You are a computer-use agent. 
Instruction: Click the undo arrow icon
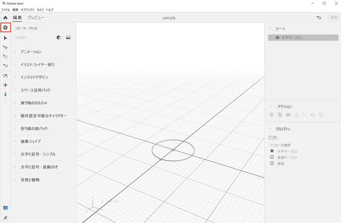(319, 17)
